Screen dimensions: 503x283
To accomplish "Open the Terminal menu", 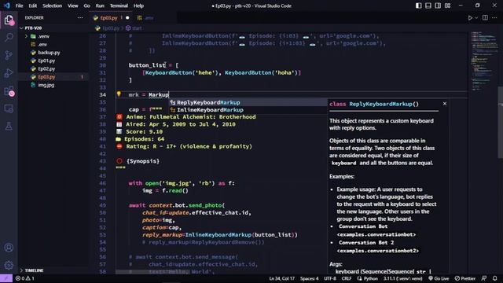I will 119,6.
